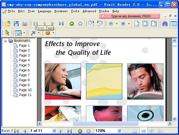Save the document with the floppy disk icon
The height and width of the screenshot is (135, 179).
(16, 24)
